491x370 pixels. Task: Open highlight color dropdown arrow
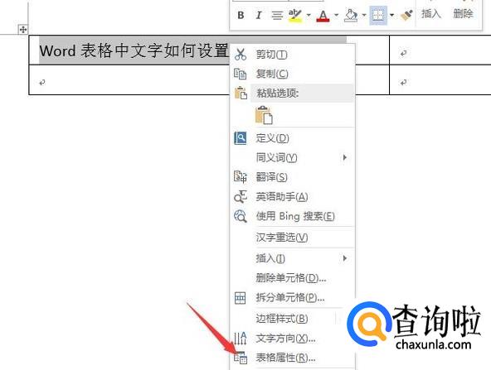tap(309, 15)
